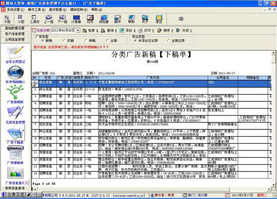Open 广告排期表 sidebar module
Image resolution: width=277 pixels, height=199 pixels.
pyautogui.click(x=15, y=95)
